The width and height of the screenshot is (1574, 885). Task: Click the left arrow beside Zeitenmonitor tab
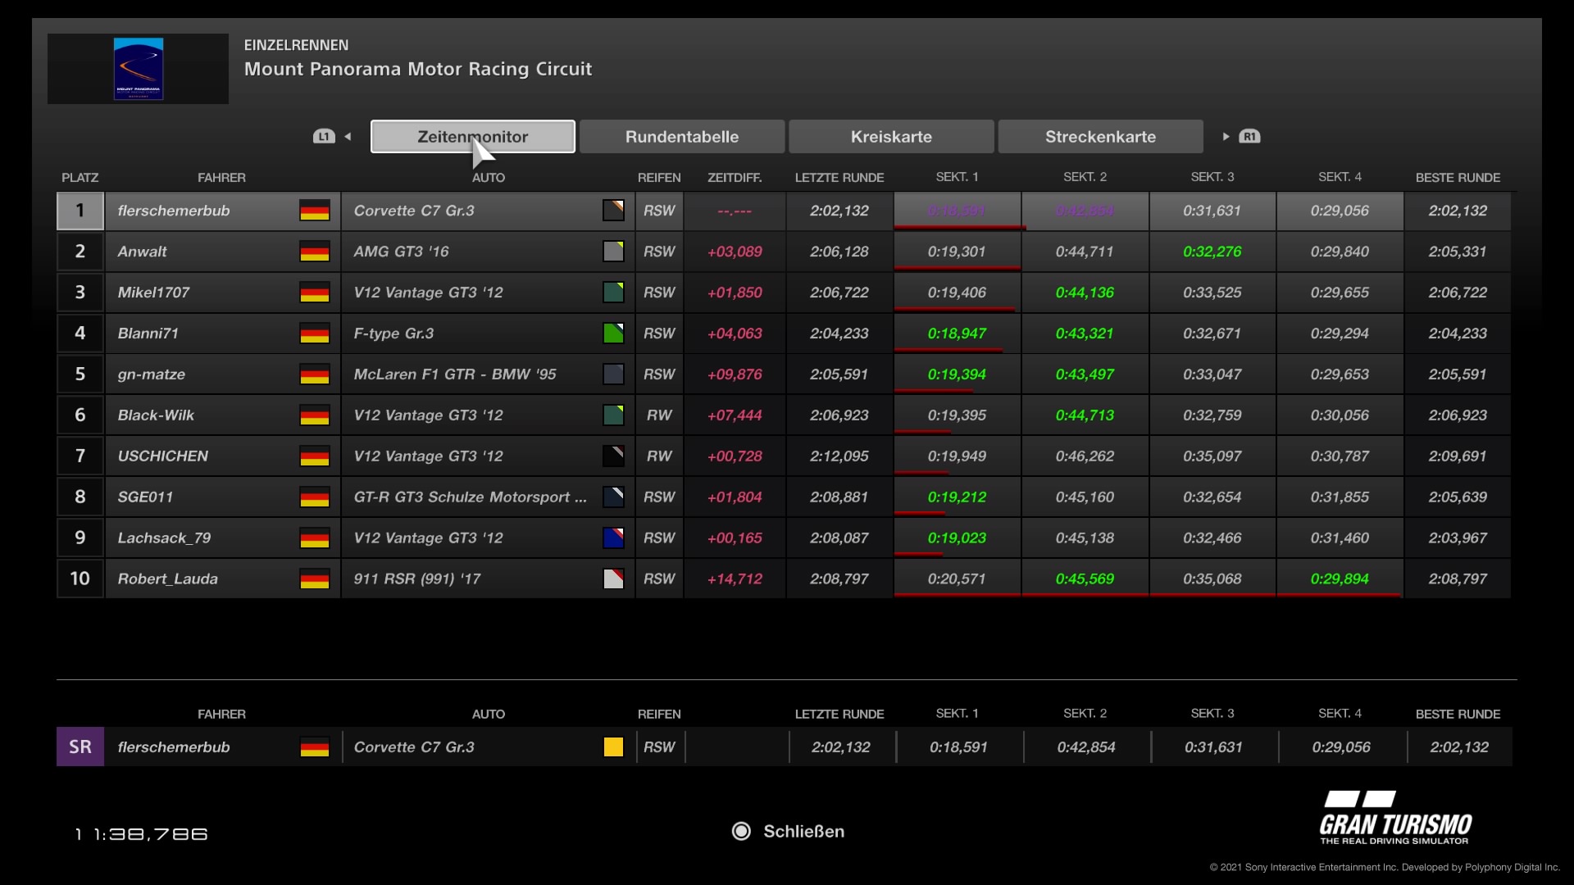[348, 137]
